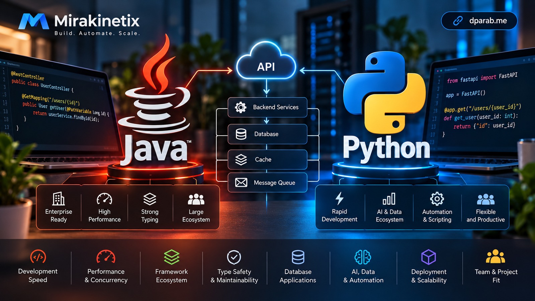Click the "Enterprise Ready" label text
The image size is (535, 301).
pyautogui.click(x=59, y=215)
